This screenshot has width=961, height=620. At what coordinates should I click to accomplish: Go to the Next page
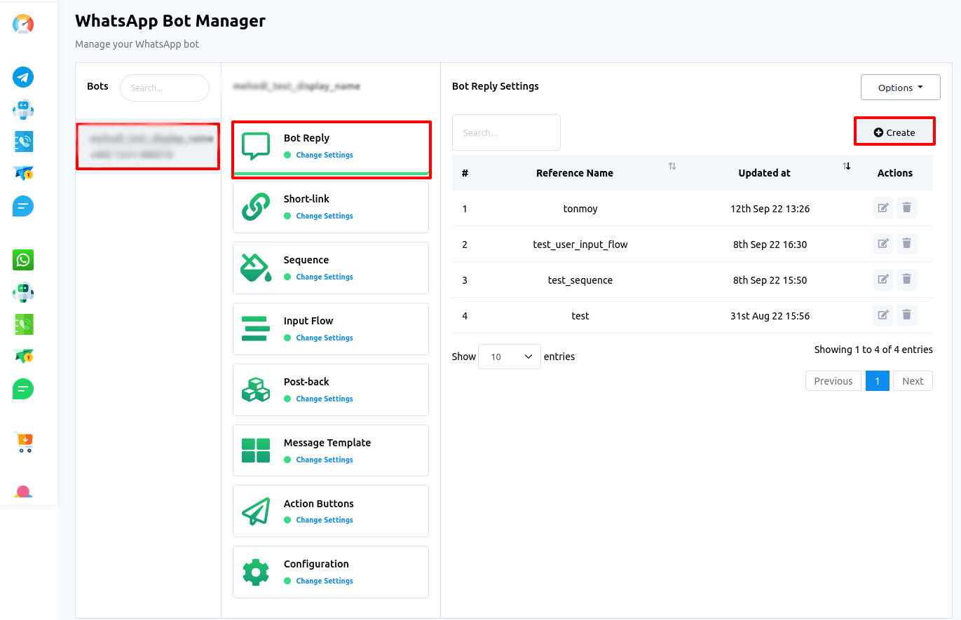pos(913,381)
